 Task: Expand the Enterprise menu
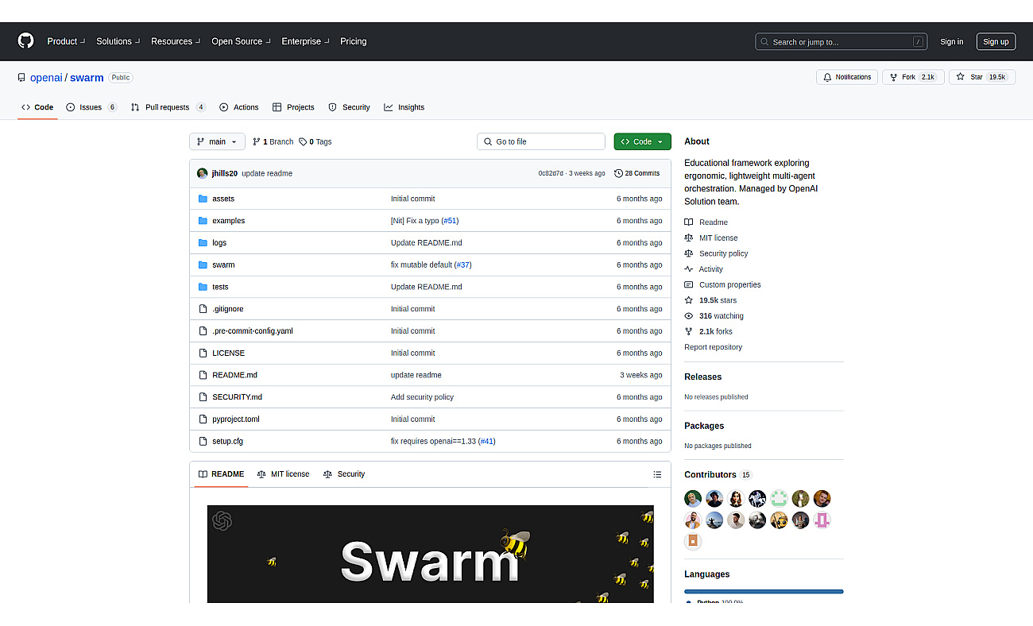point(305,41)
